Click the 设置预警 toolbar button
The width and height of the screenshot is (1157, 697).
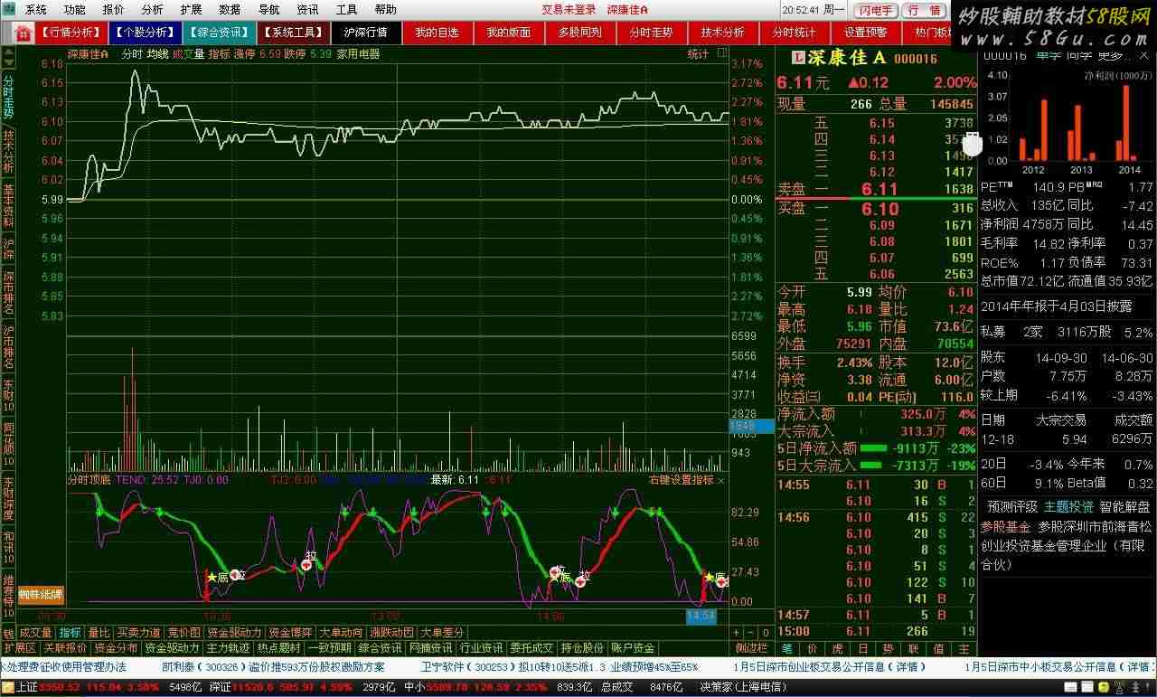(866, 33)
